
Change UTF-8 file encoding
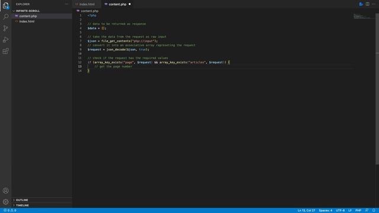click(x=340, y=211)
